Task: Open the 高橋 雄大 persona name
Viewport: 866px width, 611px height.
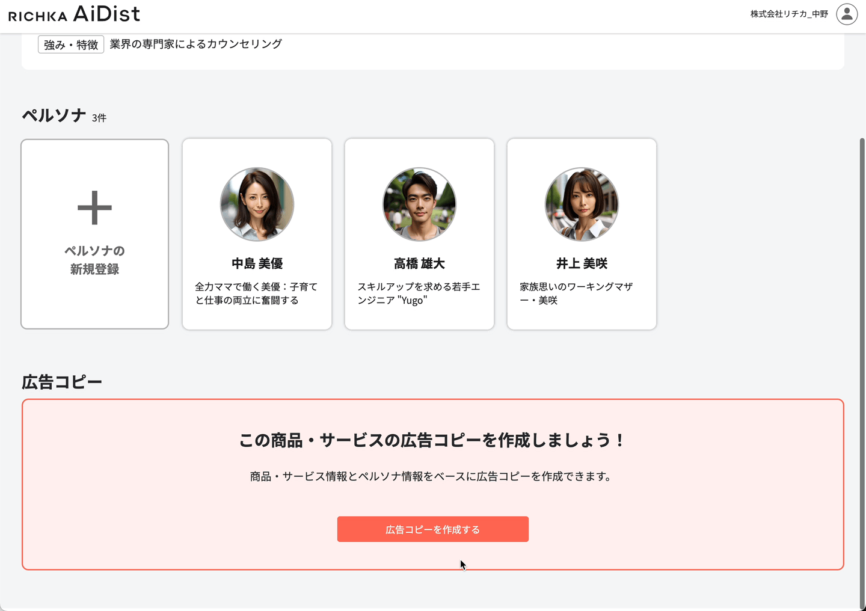Action: [x=419, y=263]
